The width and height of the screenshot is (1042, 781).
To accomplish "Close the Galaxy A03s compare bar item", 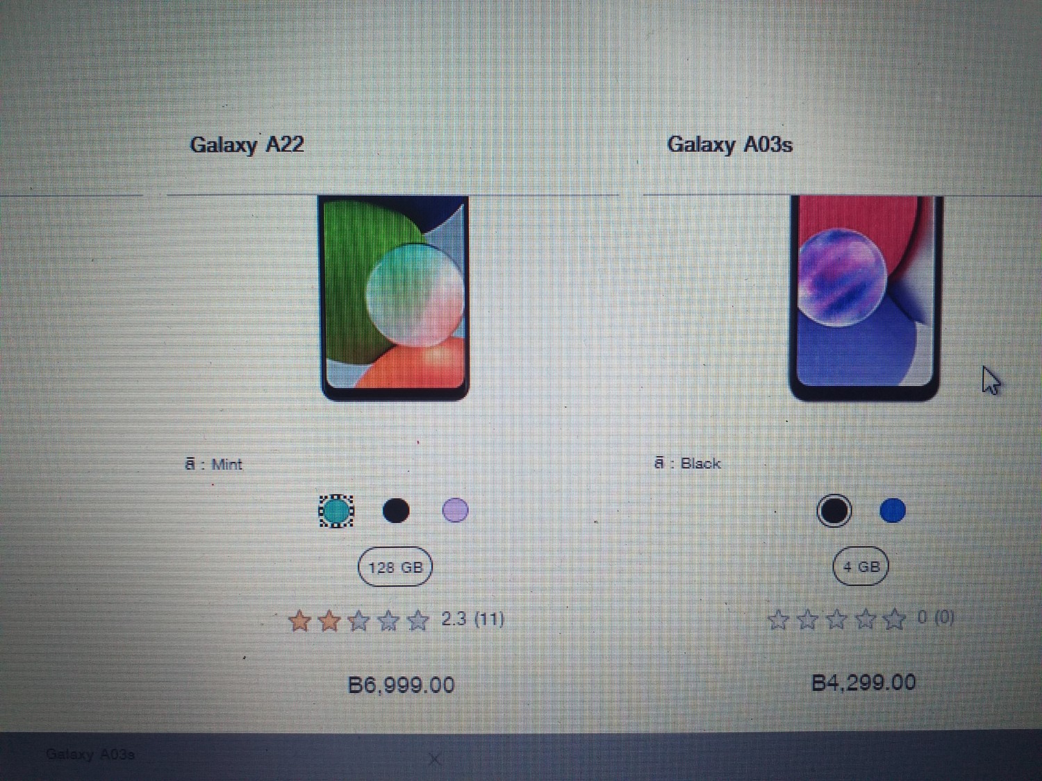I will (435, 759).
